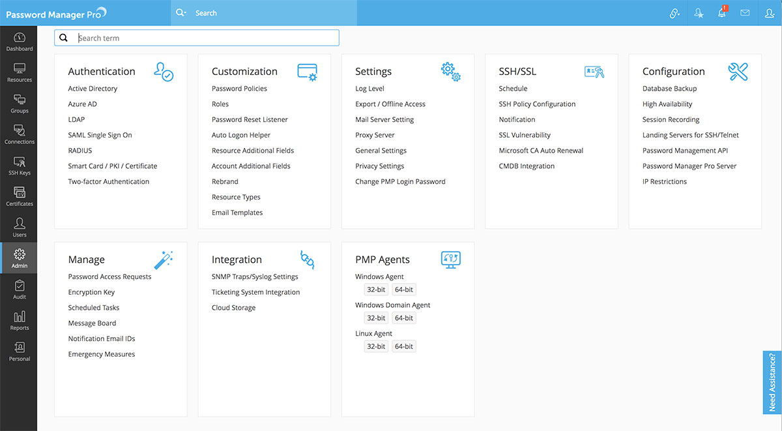
Task: Open the Resources sidebar icon
Action: pyautogui.click(x=19, y=68)
